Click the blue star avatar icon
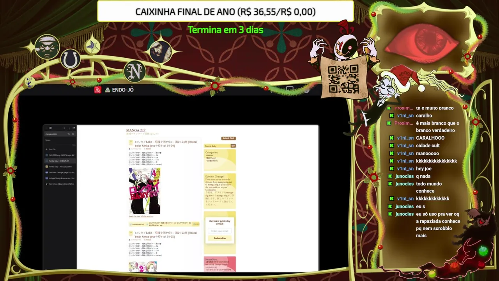This screenshot has width=499, height=281. 92,46
